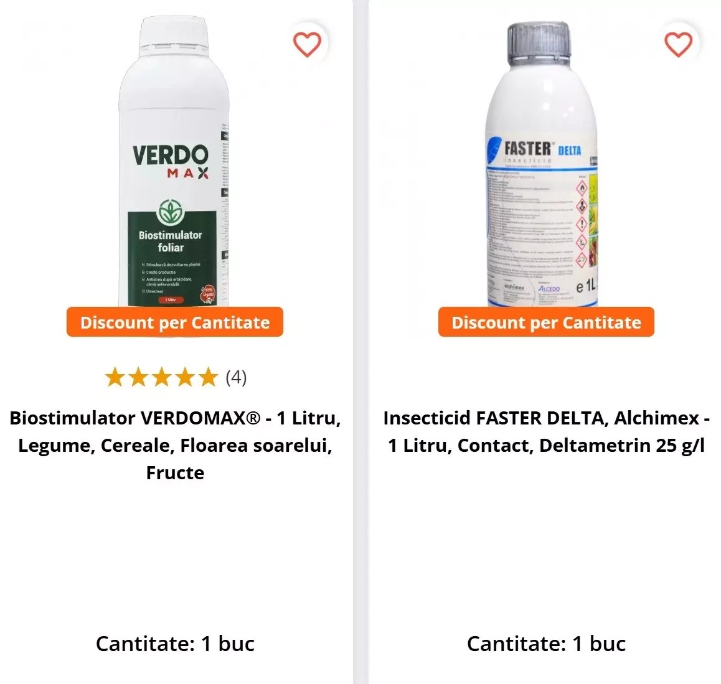
Task: Open the (4) reviews count
Action: click(236, 377)
